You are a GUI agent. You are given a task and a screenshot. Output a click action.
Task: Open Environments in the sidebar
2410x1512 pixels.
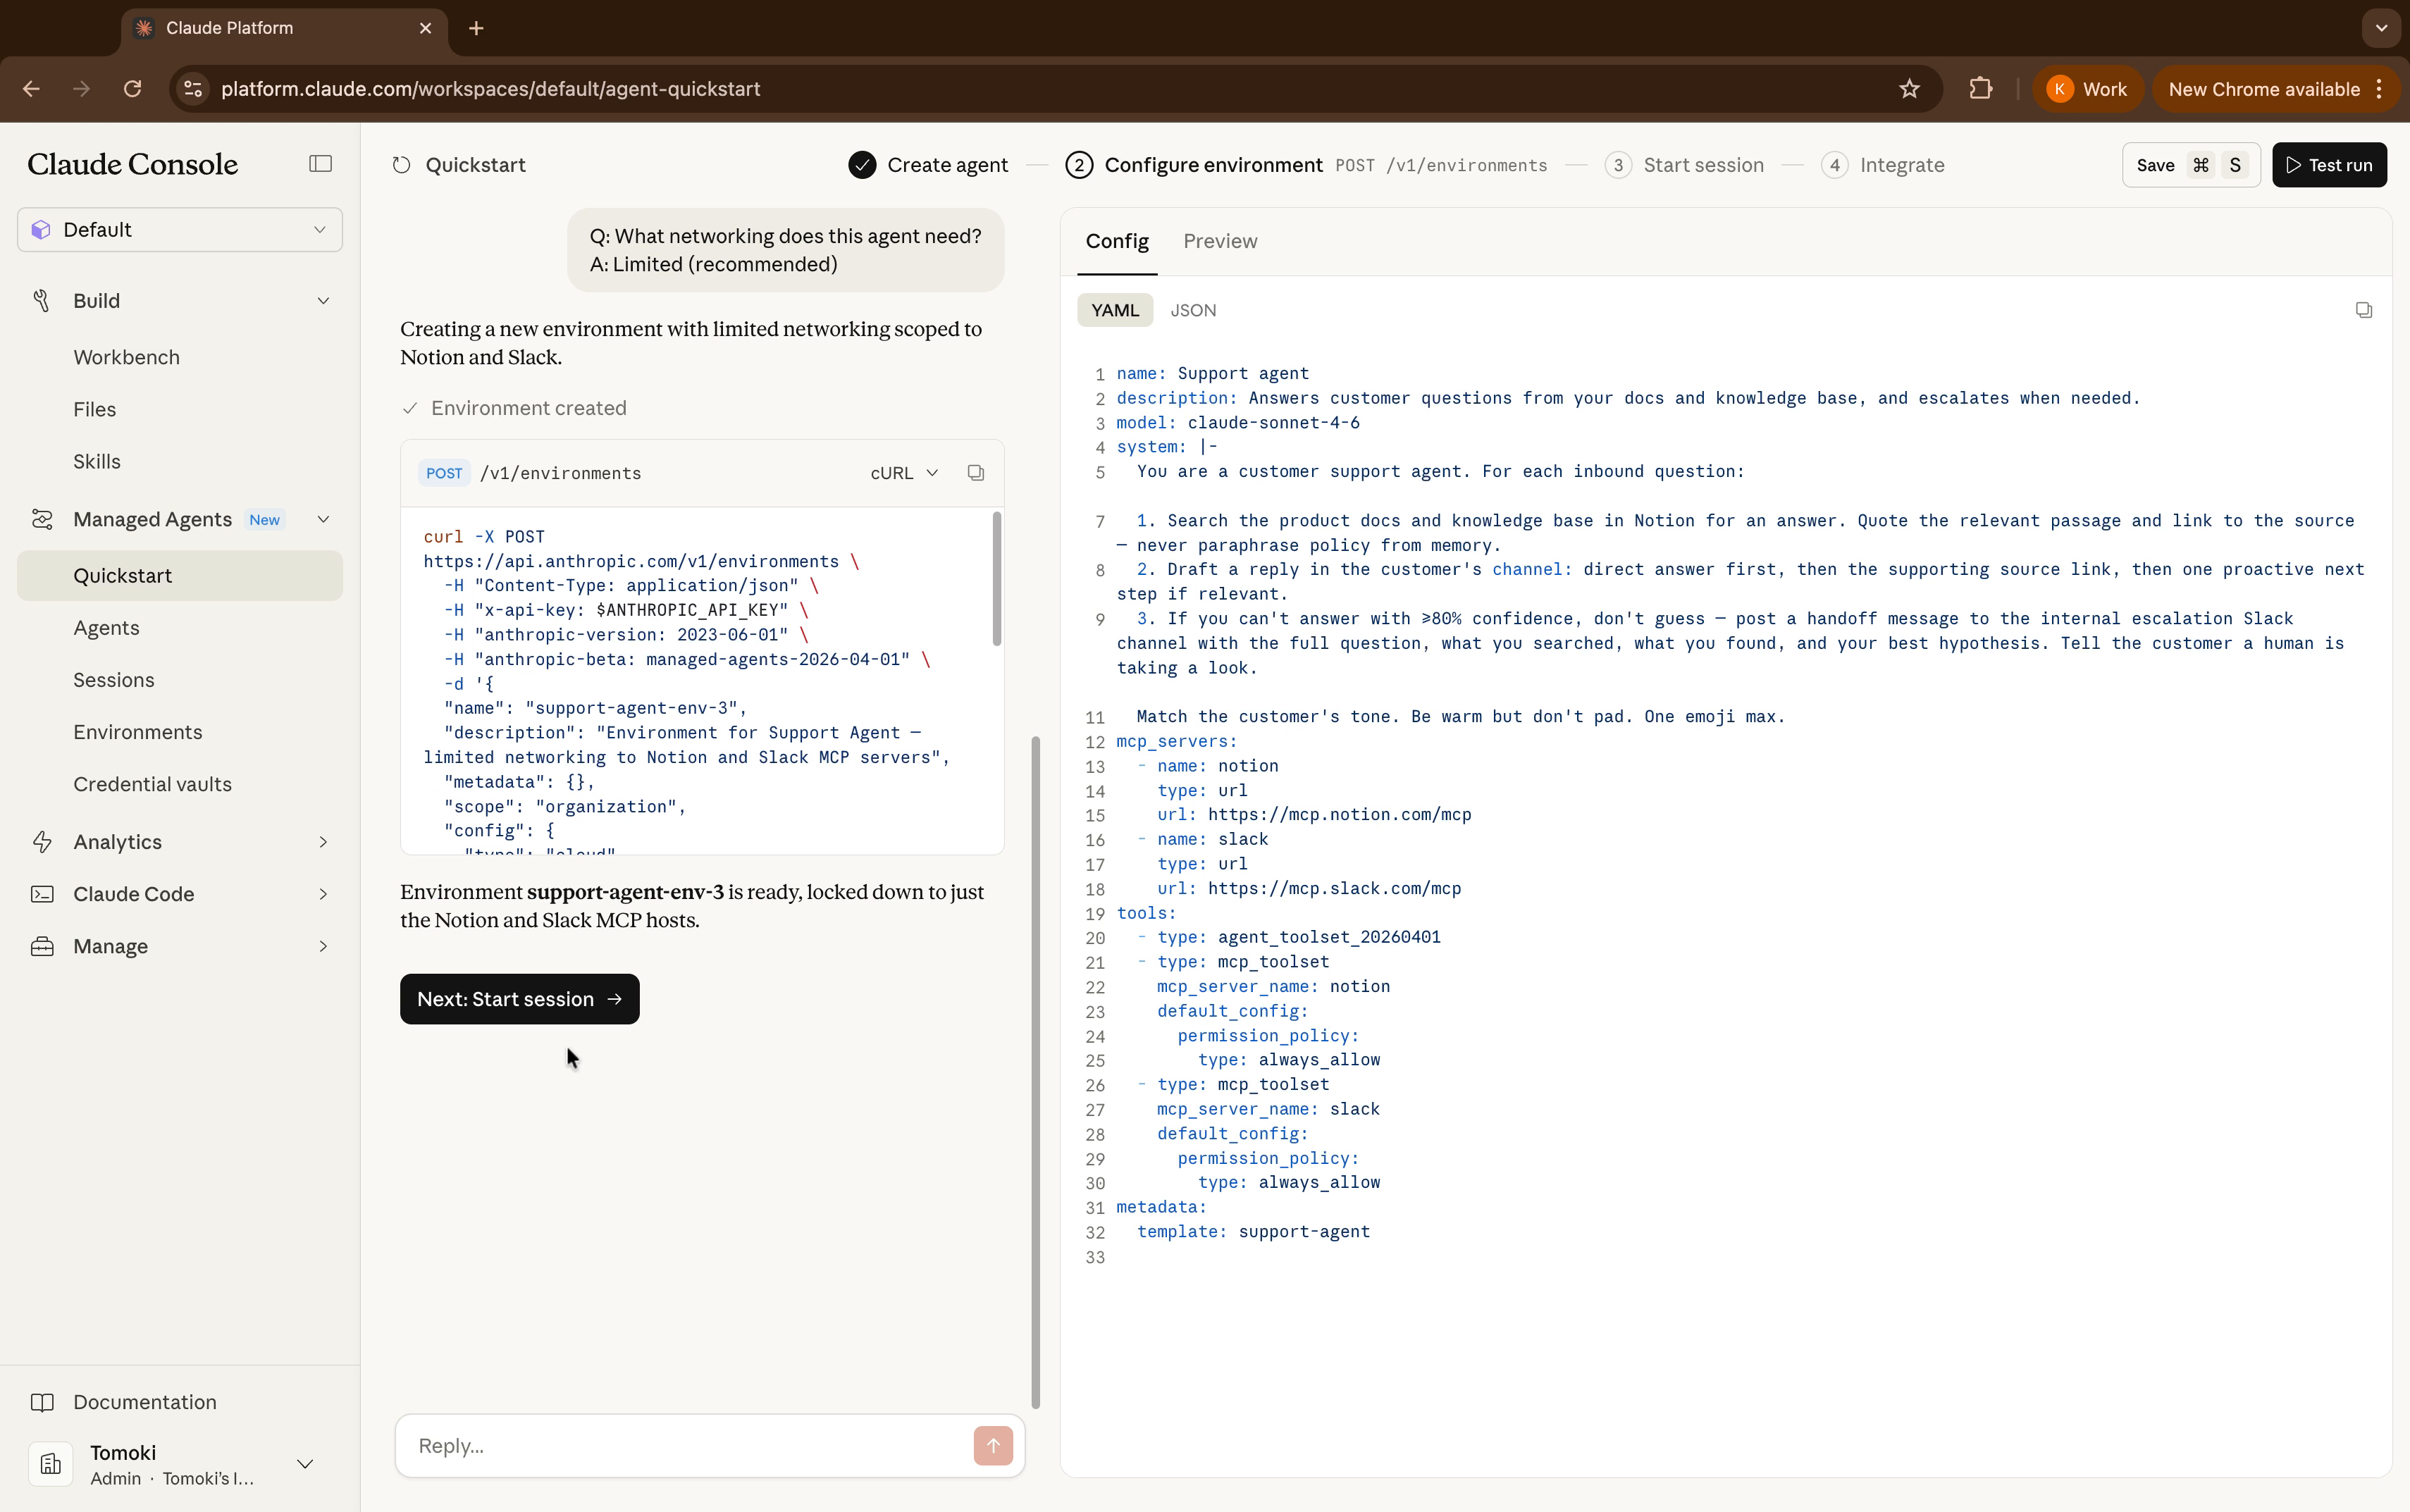(x=180, y=732)
